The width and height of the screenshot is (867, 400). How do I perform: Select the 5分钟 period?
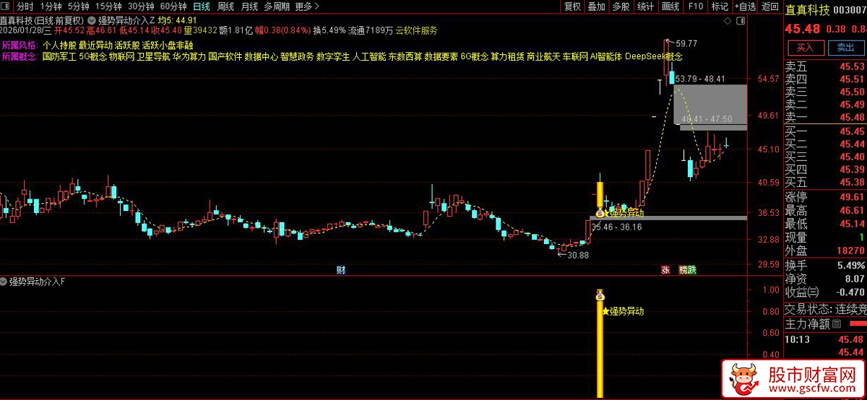[x=79, y=6]
